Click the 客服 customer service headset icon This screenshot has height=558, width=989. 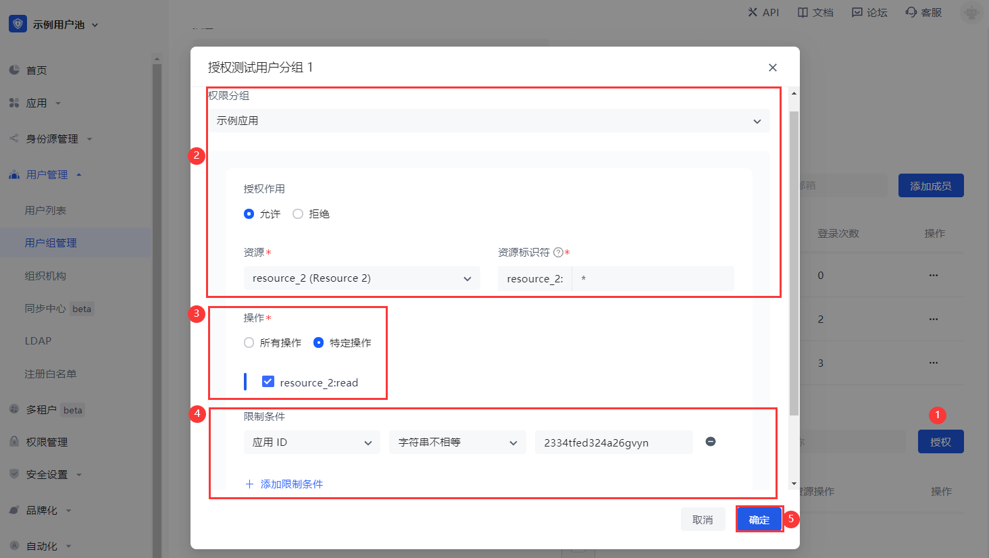911,12
